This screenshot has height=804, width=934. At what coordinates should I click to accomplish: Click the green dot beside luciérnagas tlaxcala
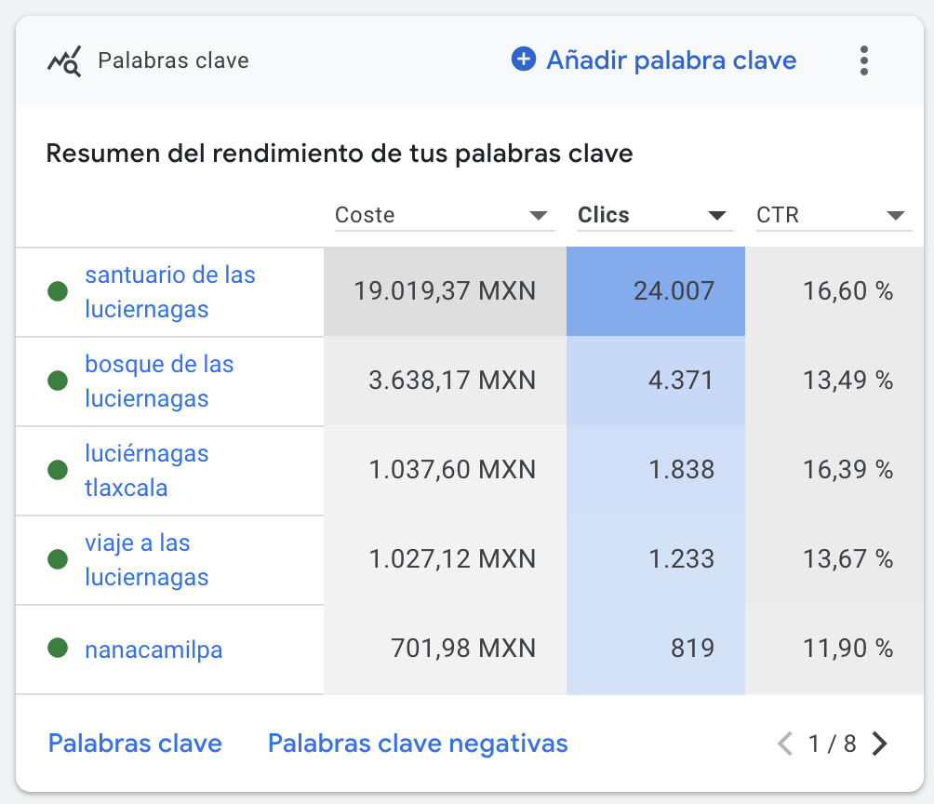[x=58, y=470]
